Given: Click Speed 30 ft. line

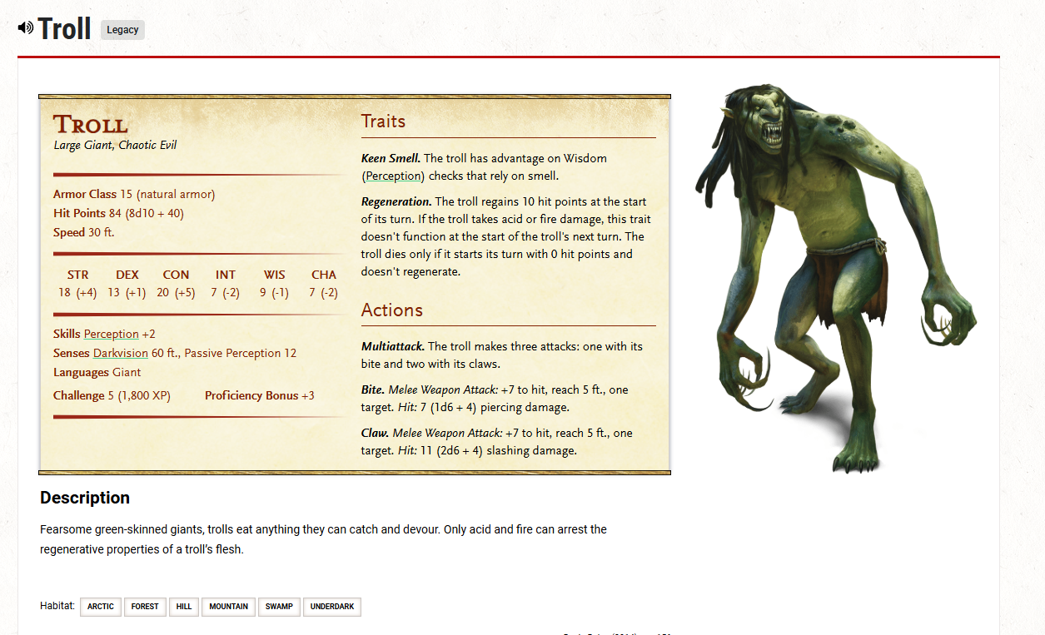Looking at the screenshot, I should point(84,232).
